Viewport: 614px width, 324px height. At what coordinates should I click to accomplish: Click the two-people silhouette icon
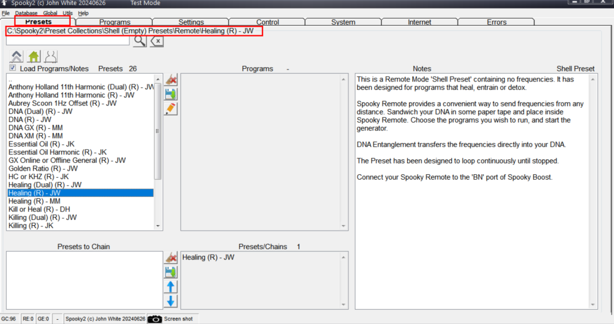point(50,56)
